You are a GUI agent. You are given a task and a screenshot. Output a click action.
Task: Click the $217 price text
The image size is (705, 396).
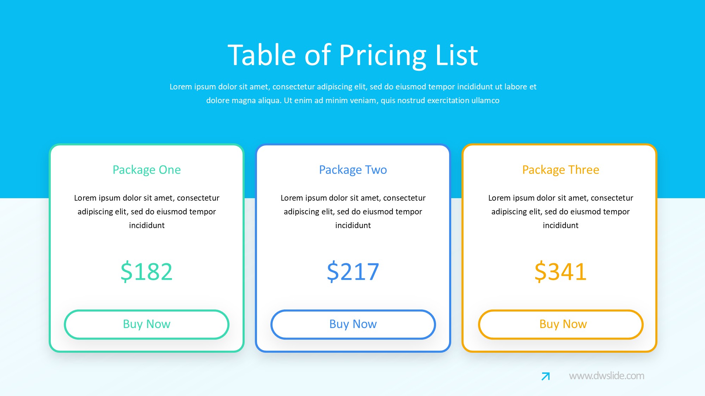353,272
